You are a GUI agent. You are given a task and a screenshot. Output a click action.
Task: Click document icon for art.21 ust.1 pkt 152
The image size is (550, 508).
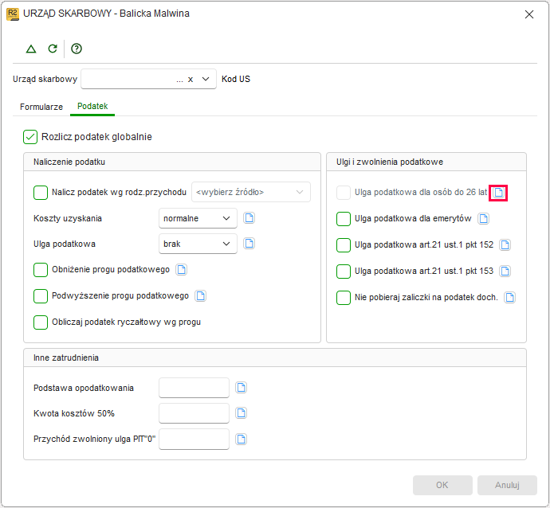coord(505,245)
